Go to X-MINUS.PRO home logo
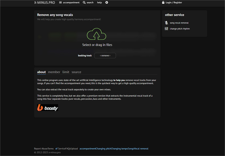 pos(44,3)
